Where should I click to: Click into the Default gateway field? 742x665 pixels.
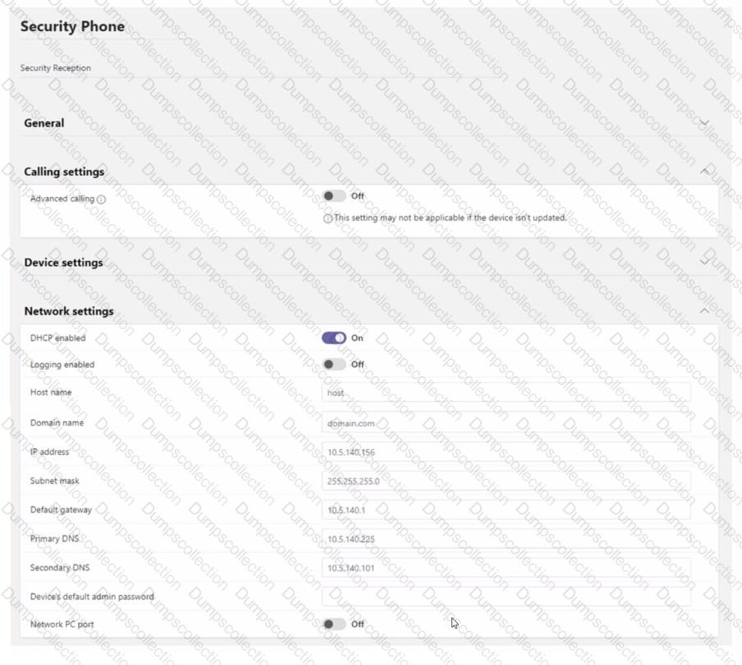[x=506, y=510]
